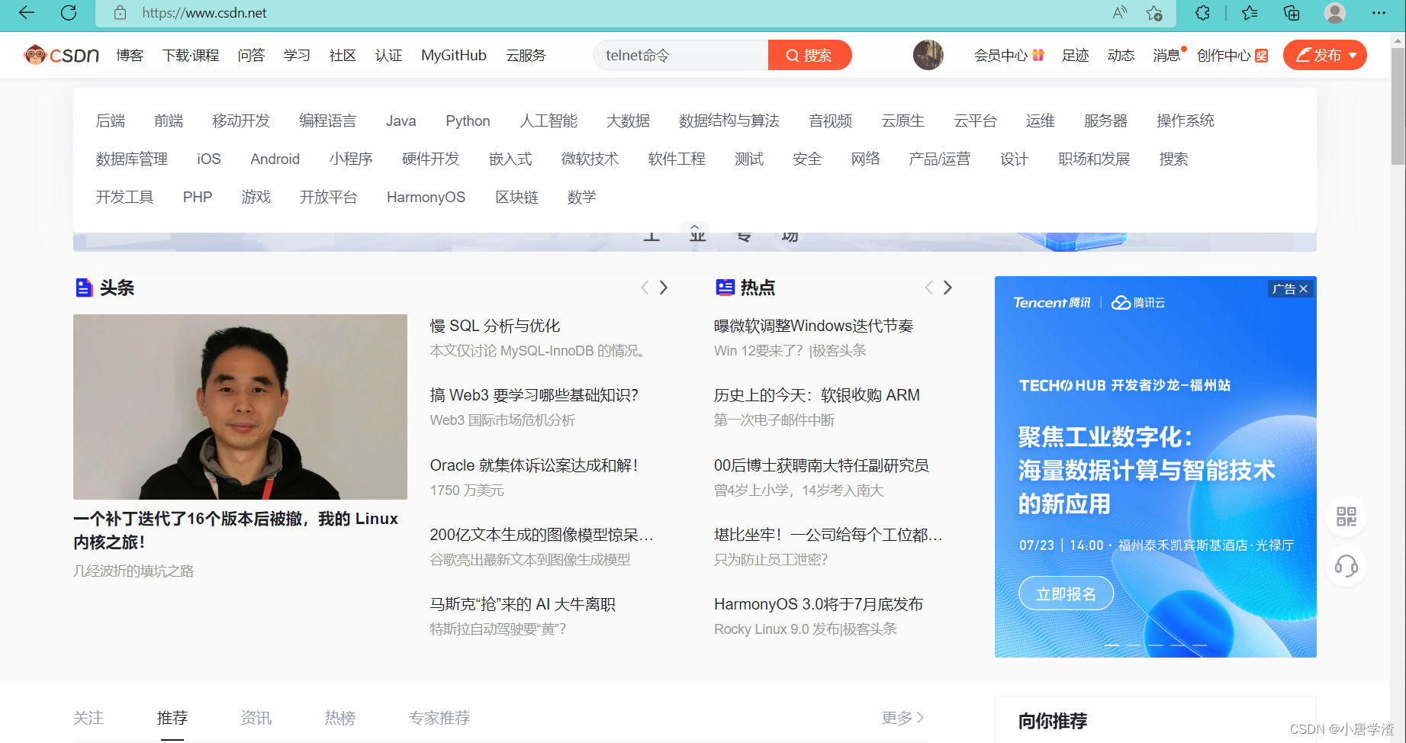Open article HarmonyOS 3.0将于7月底发布
This screenshot has height=743, width=1406.
tap(819, 604)
